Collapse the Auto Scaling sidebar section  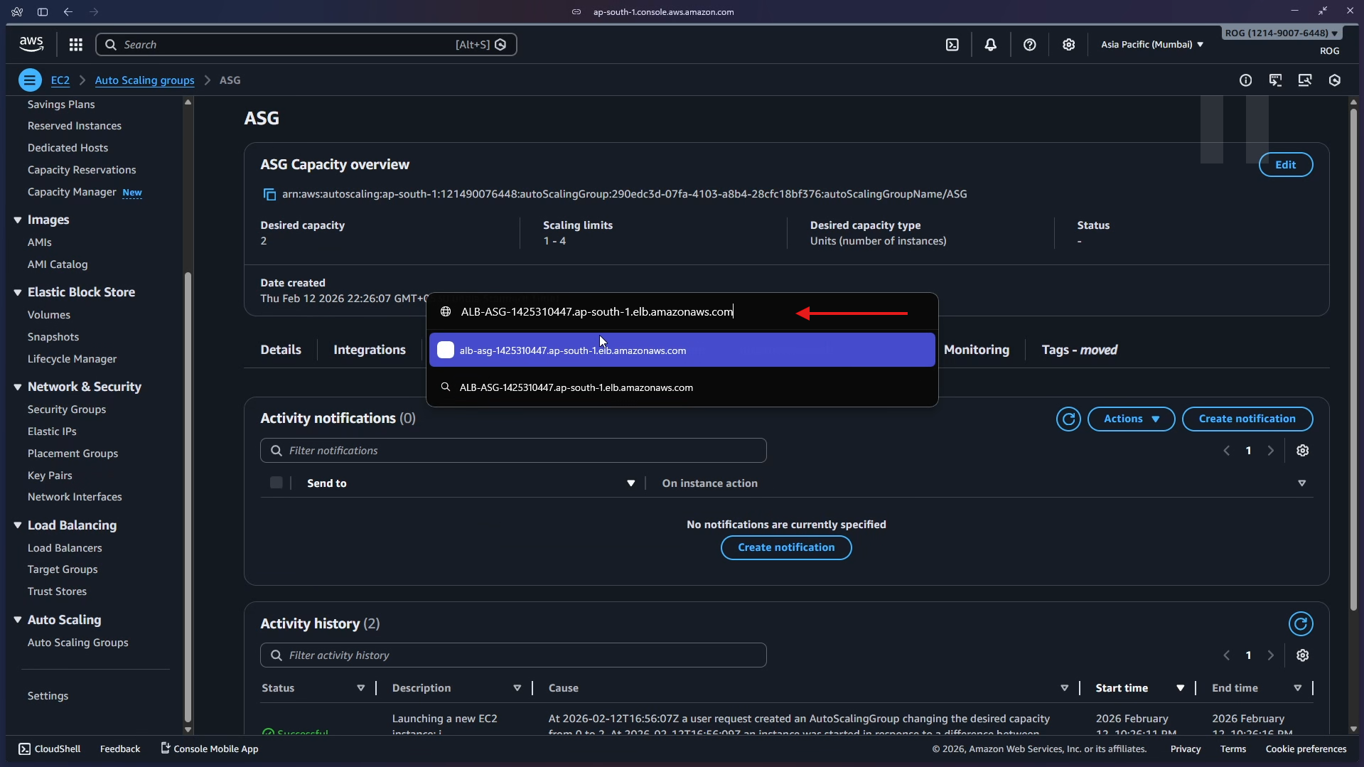[x=18, y=619]
